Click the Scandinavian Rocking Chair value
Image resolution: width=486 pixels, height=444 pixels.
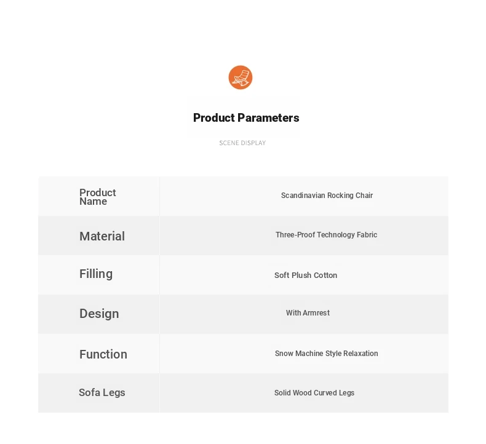(327, 196)
